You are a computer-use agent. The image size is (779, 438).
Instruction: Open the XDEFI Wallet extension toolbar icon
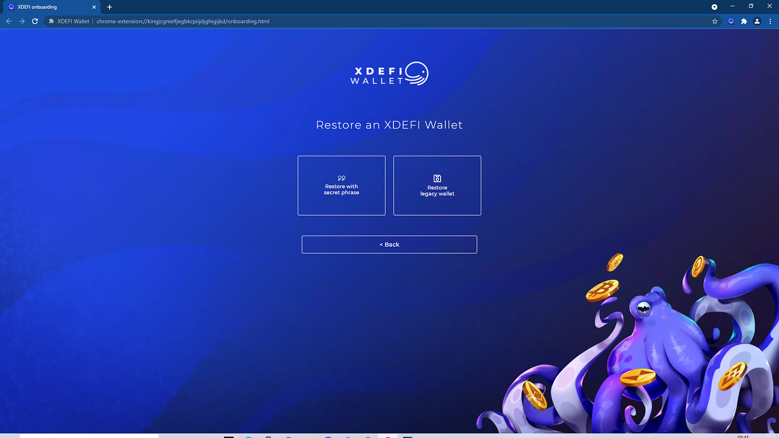point(731,21)
